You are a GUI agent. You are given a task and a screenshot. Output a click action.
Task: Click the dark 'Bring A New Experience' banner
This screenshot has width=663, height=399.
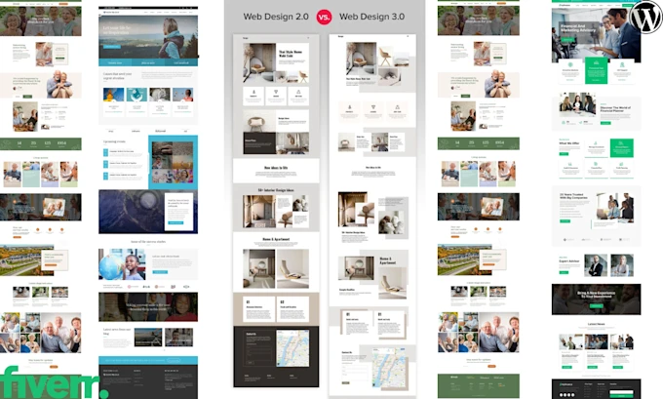[x=596, y=299]
